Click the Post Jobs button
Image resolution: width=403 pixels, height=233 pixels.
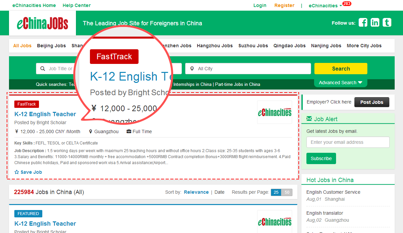click(x=371, y=102)
